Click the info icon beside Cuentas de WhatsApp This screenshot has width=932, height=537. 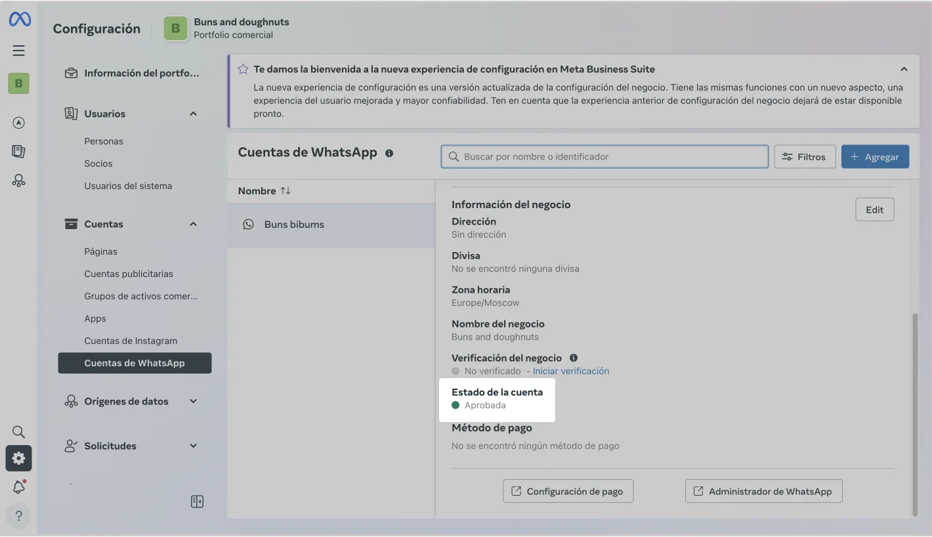[389, 153]
